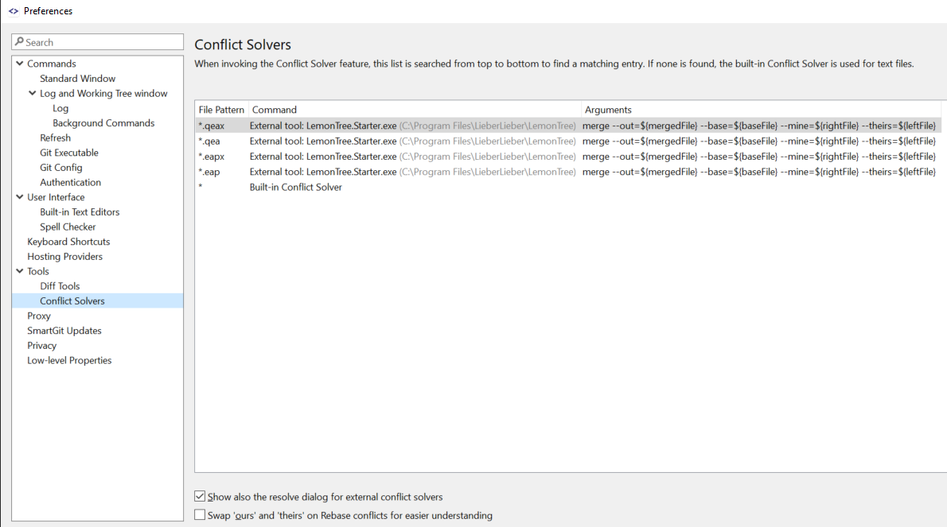Open Keyboard Shortcuts preferences

[x=68, y=242]
